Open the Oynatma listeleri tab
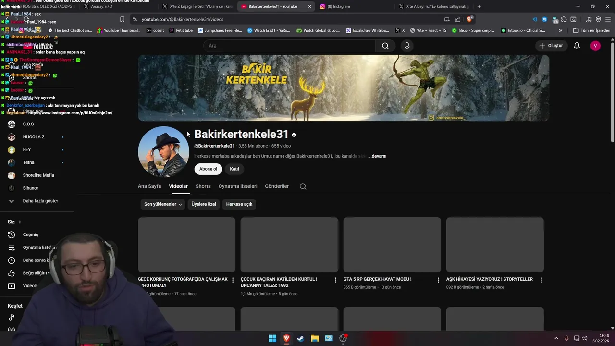The width and height of the screenshot is (615, 346). click(x=238, y=186)
